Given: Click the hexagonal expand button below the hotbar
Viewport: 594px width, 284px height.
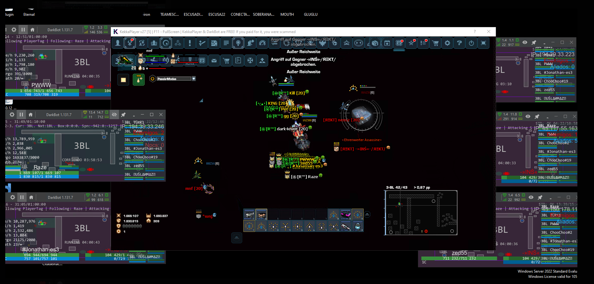Looking at the screenshot, I should click(237, 238).
